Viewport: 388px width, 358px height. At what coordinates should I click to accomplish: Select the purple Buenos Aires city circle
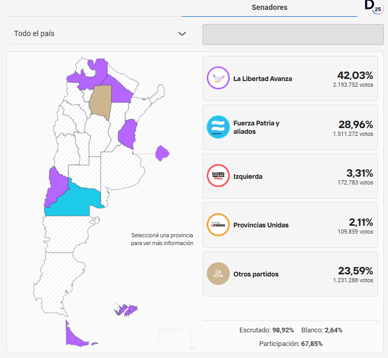(x=162, y=153)
